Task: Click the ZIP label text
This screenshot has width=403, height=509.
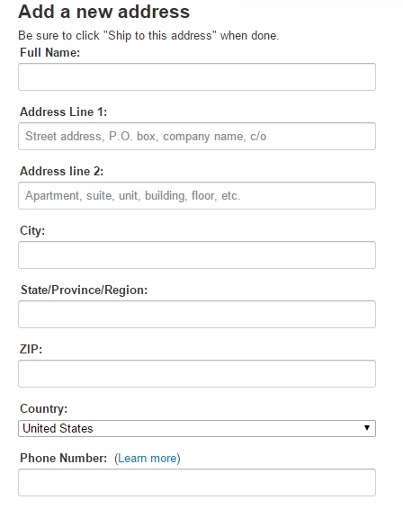Action: 31,349
